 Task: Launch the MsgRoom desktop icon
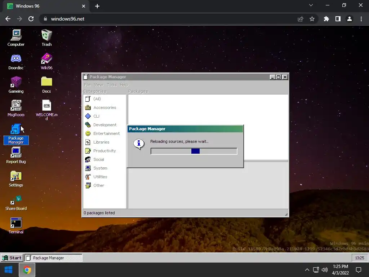click(x=16, y=108)
